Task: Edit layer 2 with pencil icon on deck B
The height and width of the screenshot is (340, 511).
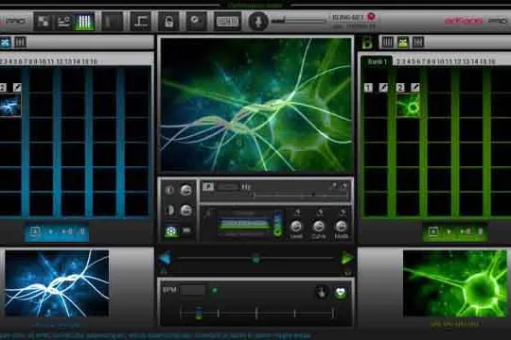Action: click(x=415, y=87)
